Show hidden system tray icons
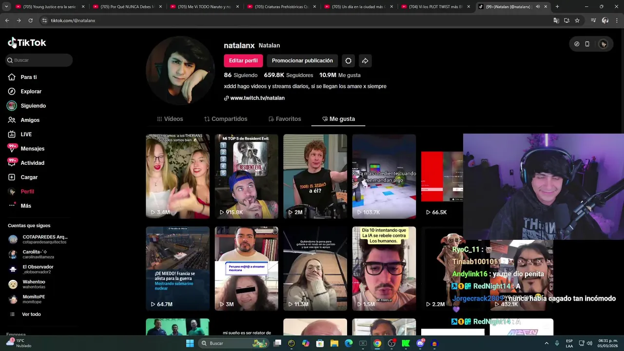Viewport: 624px width, 351px height. (546, 343)
